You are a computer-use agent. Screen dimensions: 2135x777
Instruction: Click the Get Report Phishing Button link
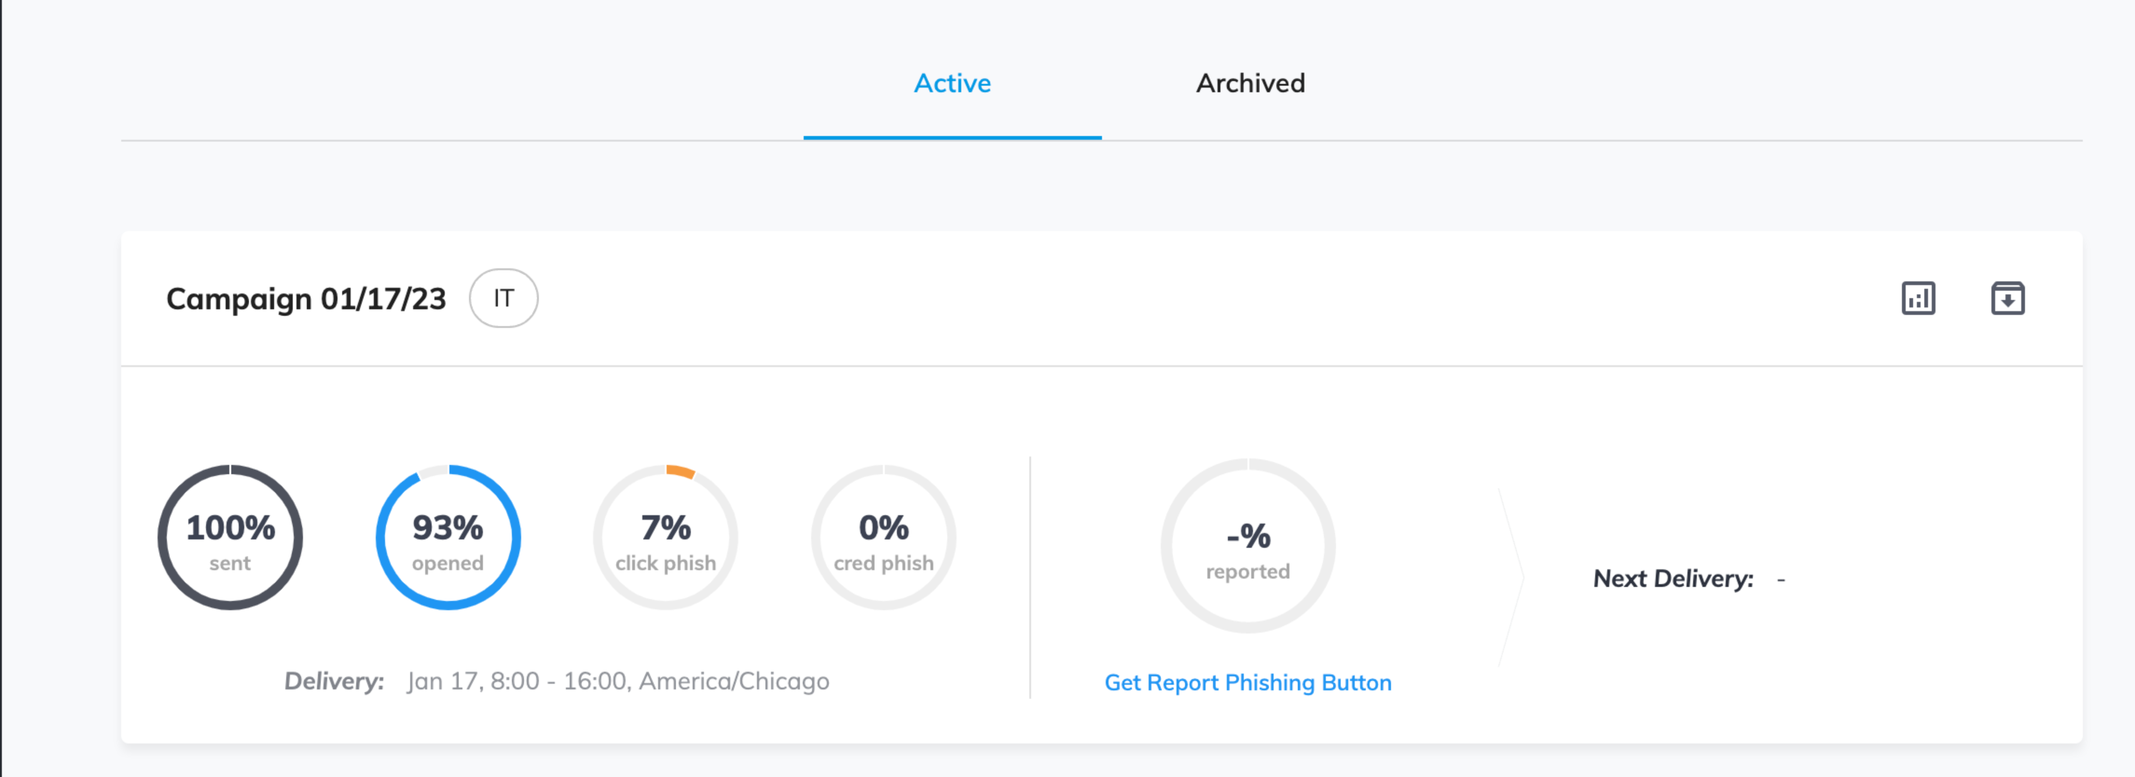coord(1247,682)
